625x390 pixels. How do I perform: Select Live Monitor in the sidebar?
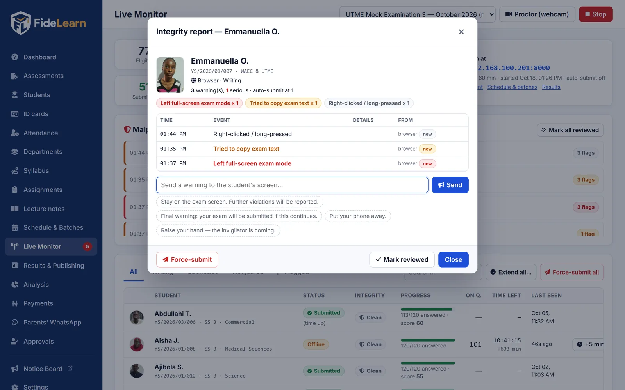click(51, 246)
